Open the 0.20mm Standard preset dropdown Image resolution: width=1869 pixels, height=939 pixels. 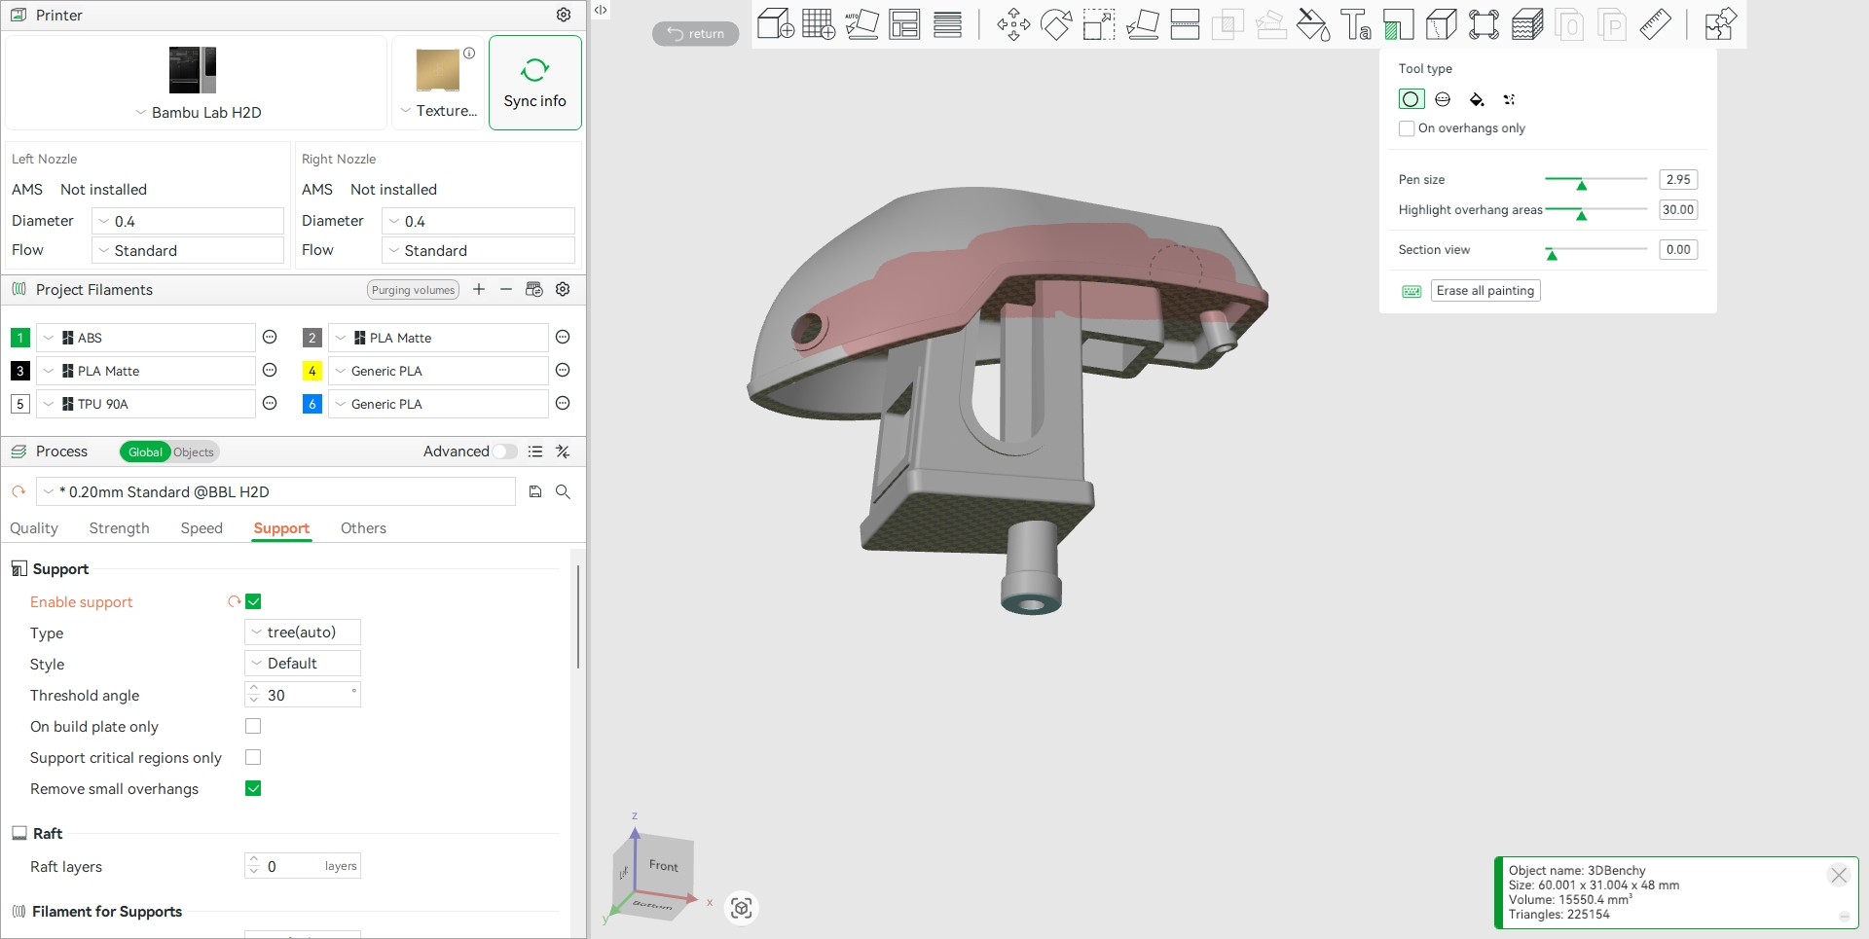tap(275, 491)
